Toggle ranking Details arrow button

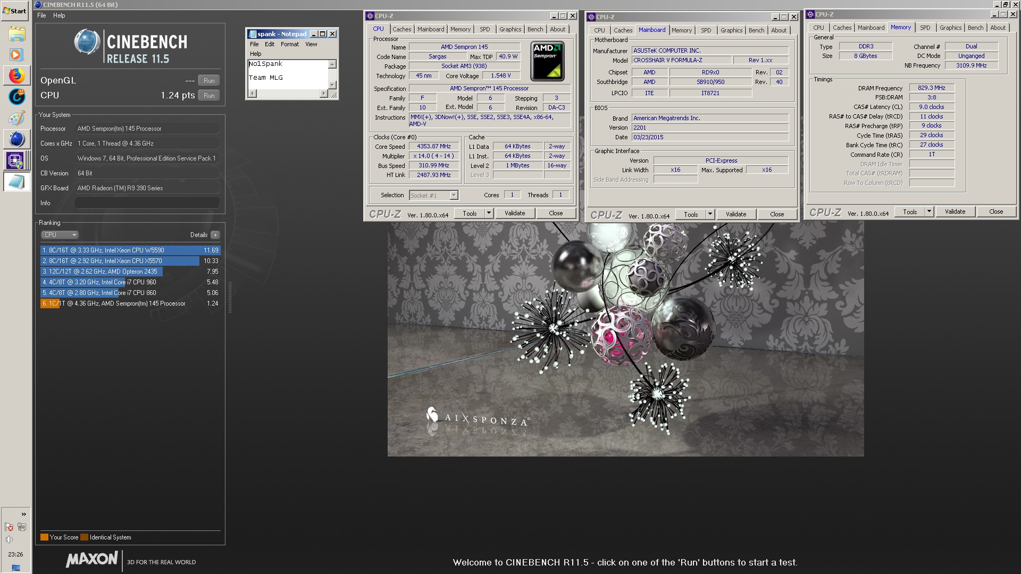215,235
